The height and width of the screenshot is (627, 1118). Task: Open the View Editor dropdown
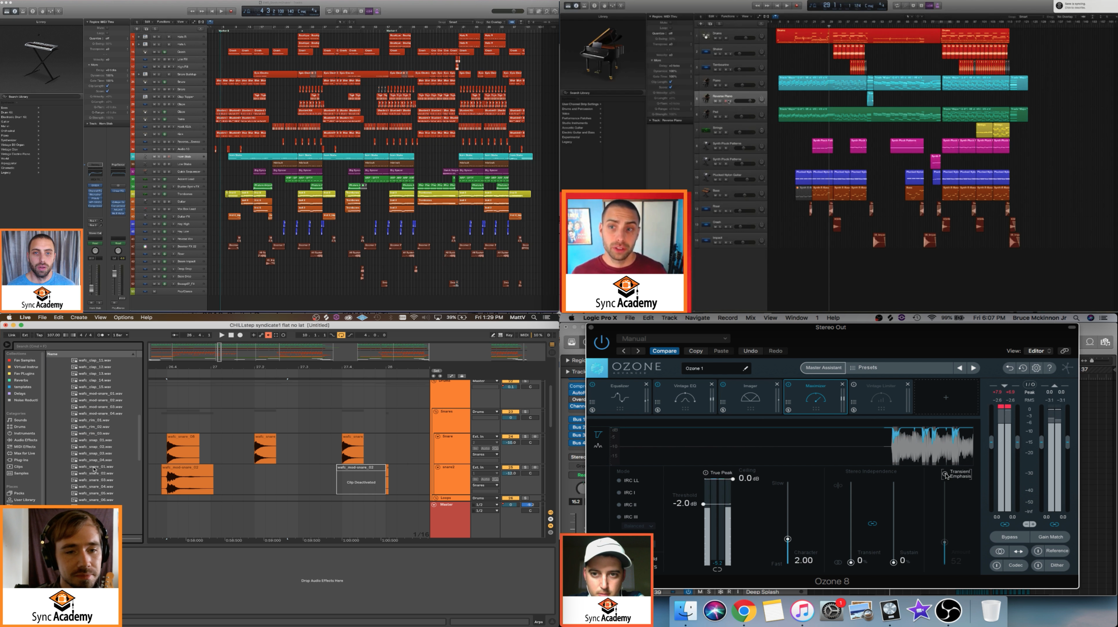click(1039, 351)
